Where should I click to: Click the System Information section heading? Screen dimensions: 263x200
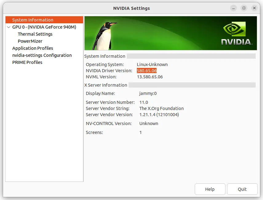pyautogui.click(x=105, y=56)
